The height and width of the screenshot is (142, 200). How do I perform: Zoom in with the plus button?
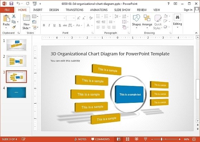coord(180,139)
